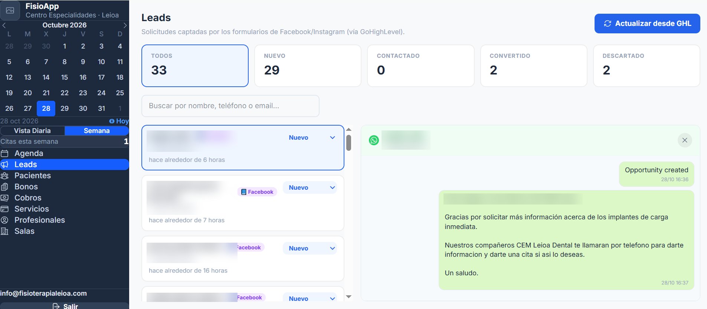Click scroll-up arrow of leads list
The height and width of the screenshot is (309, 707).
(x=348, y=129)
